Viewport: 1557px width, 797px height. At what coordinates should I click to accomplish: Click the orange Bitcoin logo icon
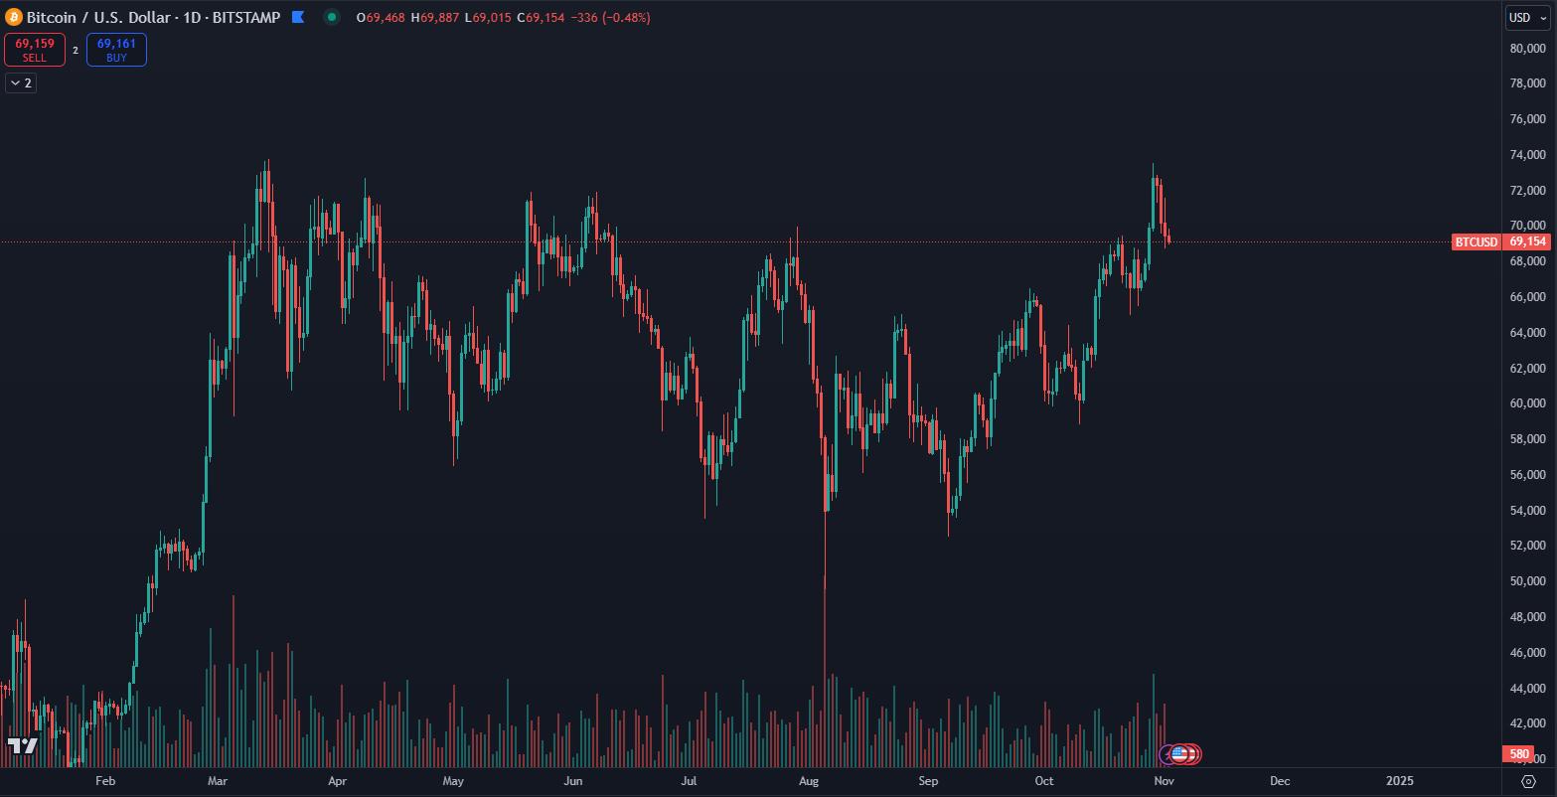pos(13,17)
